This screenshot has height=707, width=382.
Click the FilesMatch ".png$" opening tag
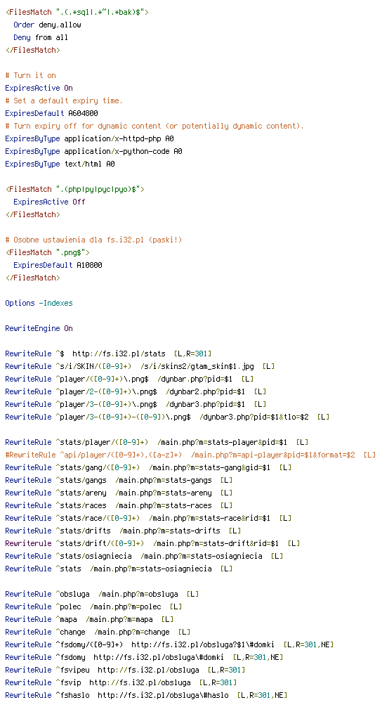click(x=47, y=252)
